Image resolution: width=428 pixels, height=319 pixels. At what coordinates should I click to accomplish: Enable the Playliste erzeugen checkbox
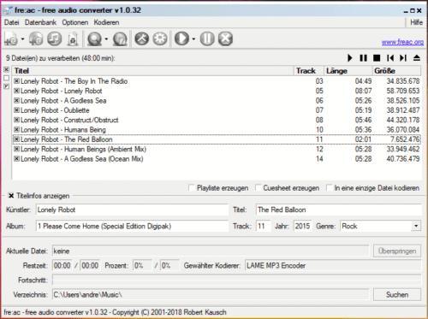pyautogui.click(x=192, y=188)
